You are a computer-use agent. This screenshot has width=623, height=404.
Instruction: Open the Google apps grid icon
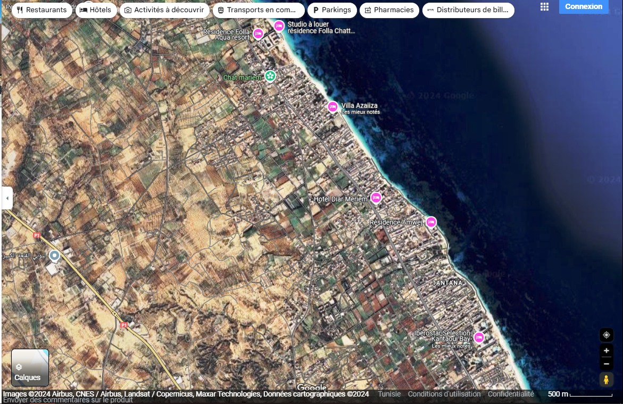[x=544, y=7]
